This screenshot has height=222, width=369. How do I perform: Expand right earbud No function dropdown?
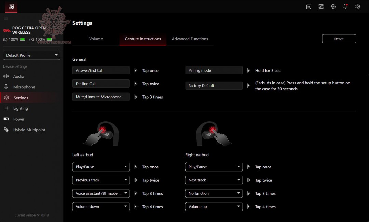coord(214,193)
